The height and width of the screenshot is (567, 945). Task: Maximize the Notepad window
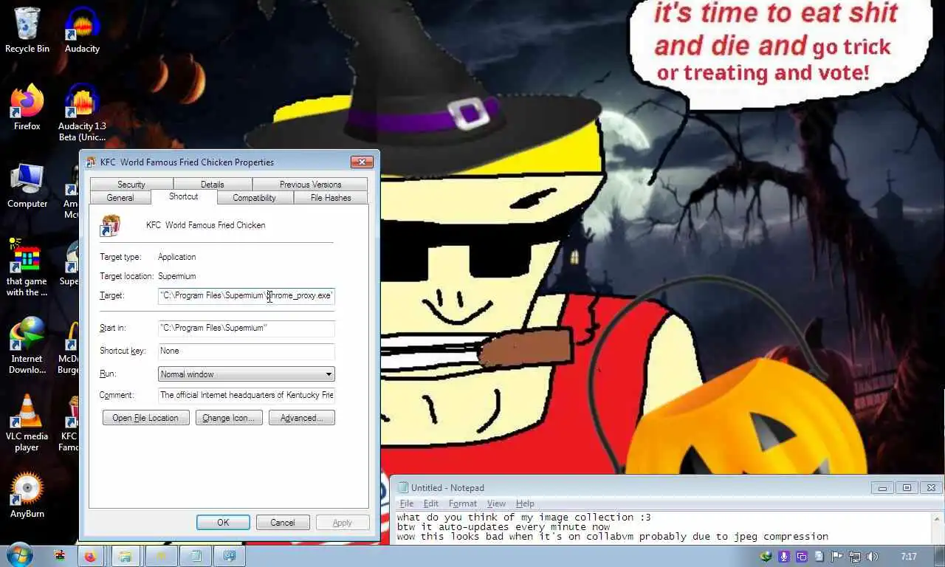coord(907,487)
